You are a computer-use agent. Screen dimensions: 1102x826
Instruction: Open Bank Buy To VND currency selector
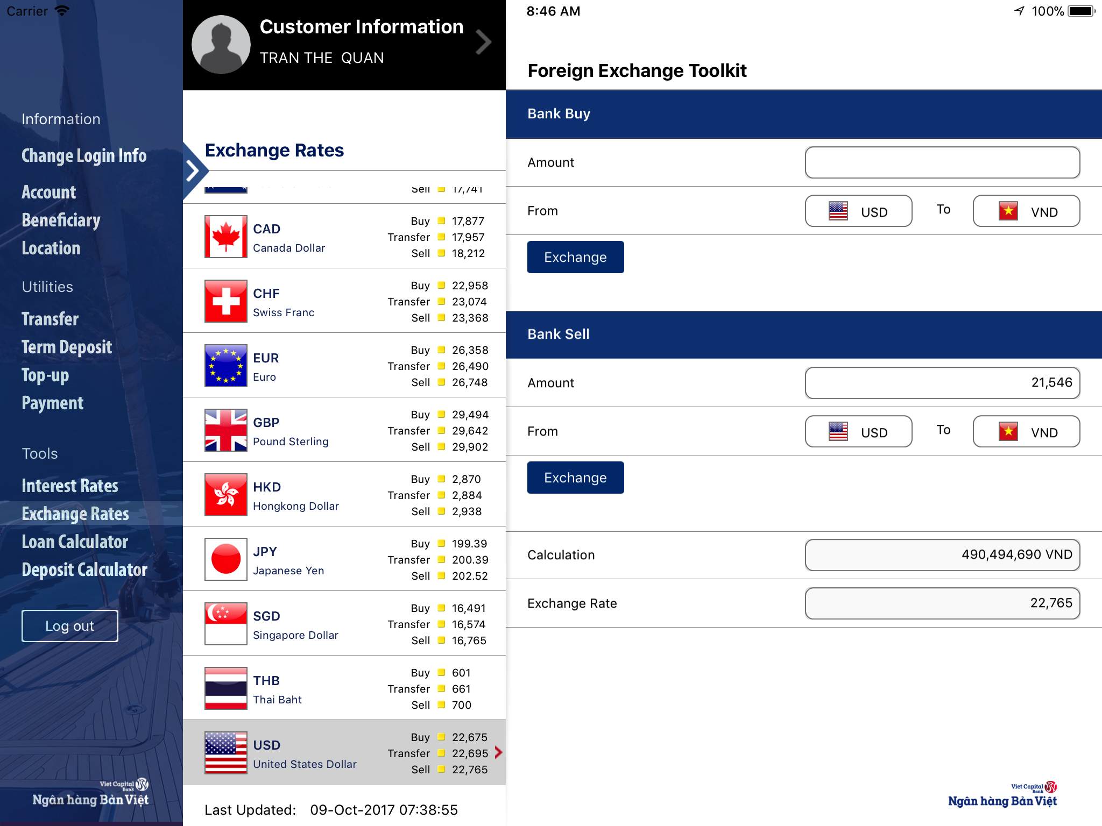tap(1026, 211)
